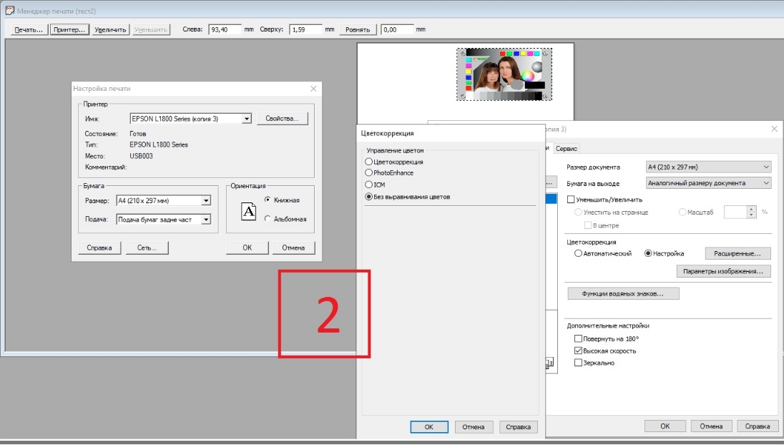Click the Увеличить zoom button
The height and width of the screenshot is (445, 784).
pyautogui.click(x=110, y=29)
